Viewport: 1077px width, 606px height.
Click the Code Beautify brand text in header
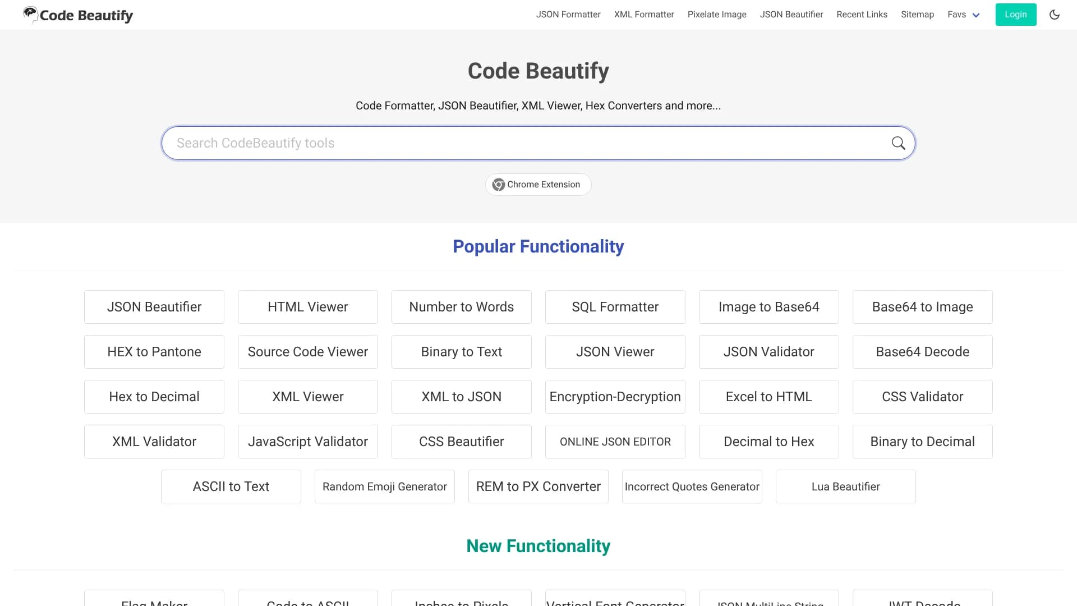point(86,16)
